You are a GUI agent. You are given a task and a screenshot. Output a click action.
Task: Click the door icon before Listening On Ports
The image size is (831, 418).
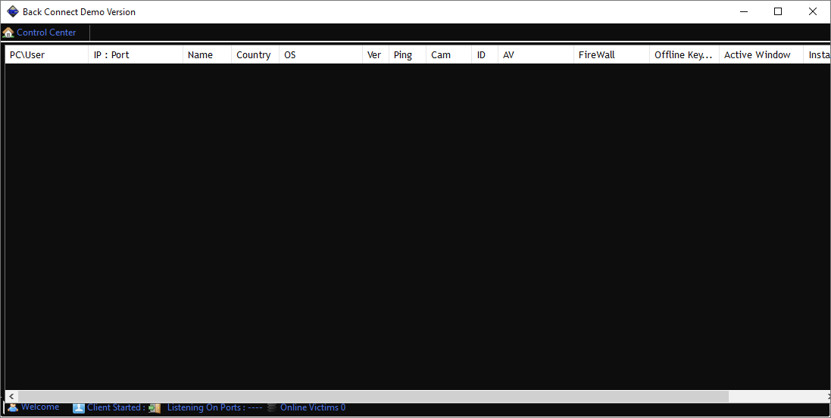[155, 408]
